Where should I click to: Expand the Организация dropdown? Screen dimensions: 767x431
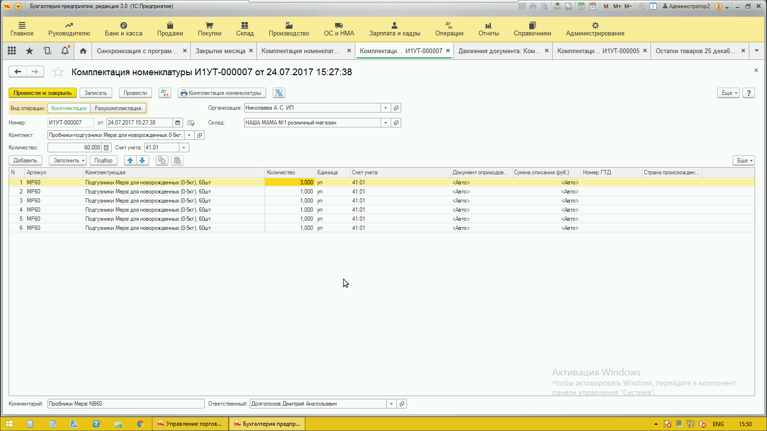[x=385, y=108]
